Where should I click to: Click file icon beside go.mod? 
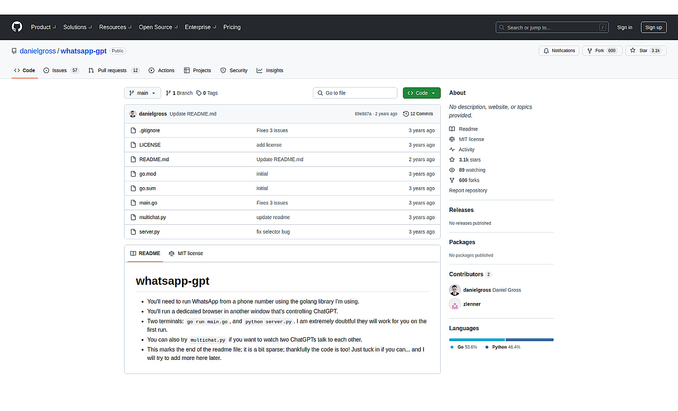(x=134, y=174)
